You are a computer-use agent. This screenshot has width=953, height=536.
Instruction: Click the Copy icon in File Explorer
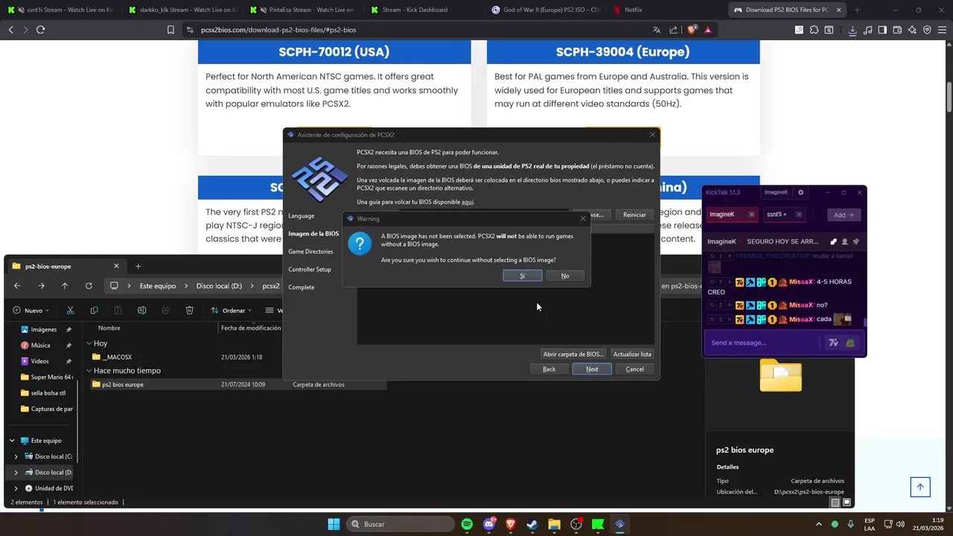94,310
